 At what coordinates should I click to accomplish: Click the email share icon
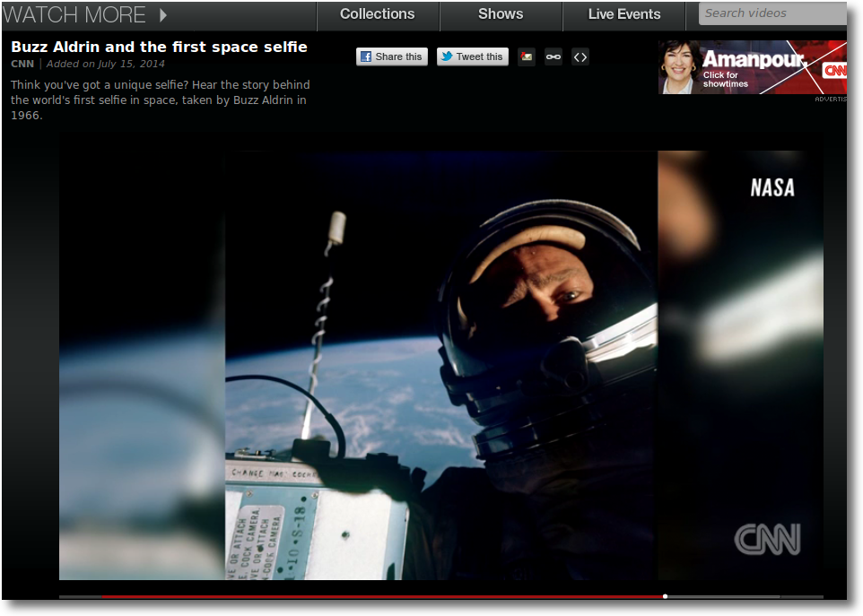527,56
